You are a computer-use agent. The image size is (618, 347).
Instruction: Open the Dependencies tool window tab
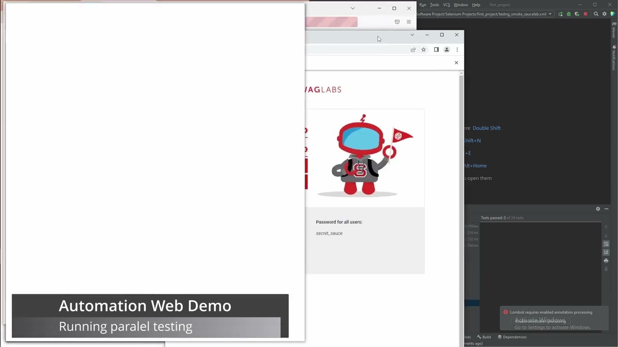[x=512, y=337]
